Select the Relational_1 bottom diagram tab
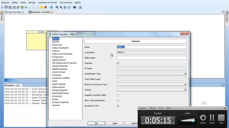The width and height of the screenshot is (229, 128). pos(11,80)
